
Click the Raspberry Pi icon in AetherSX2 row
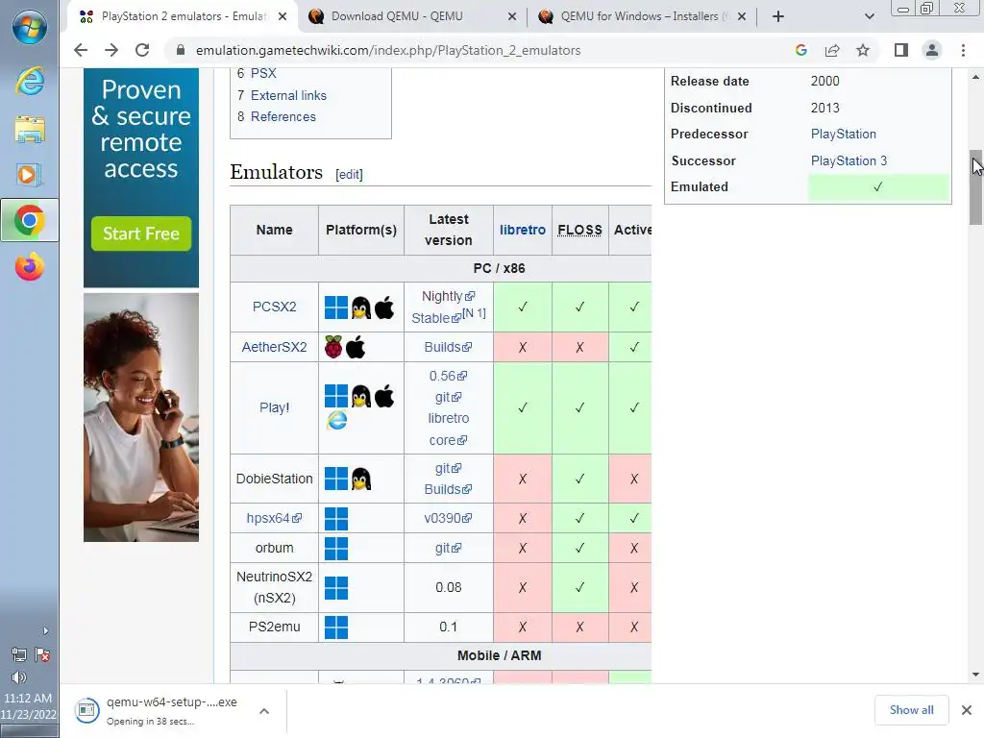pyautogui.click(x=333, y=347)
